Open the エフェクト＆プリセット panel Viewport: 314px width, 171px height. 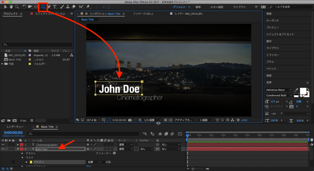point(280,34)
